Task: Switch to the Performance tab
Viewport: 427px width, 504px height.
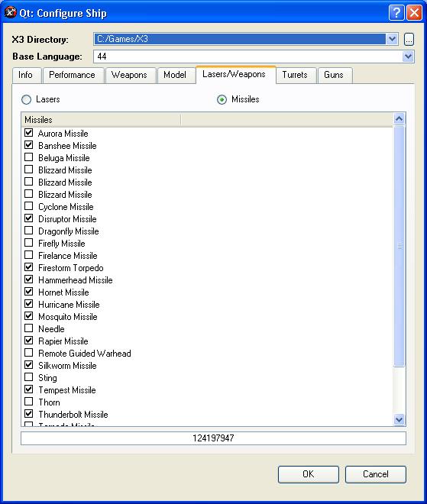Action: (72, 75)
